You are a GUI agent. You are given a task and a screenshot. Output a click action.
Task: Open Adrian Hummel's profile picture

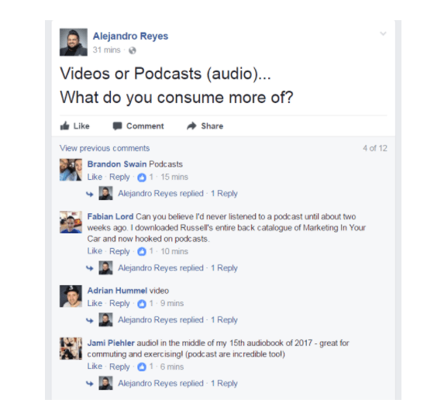point(71,296)
